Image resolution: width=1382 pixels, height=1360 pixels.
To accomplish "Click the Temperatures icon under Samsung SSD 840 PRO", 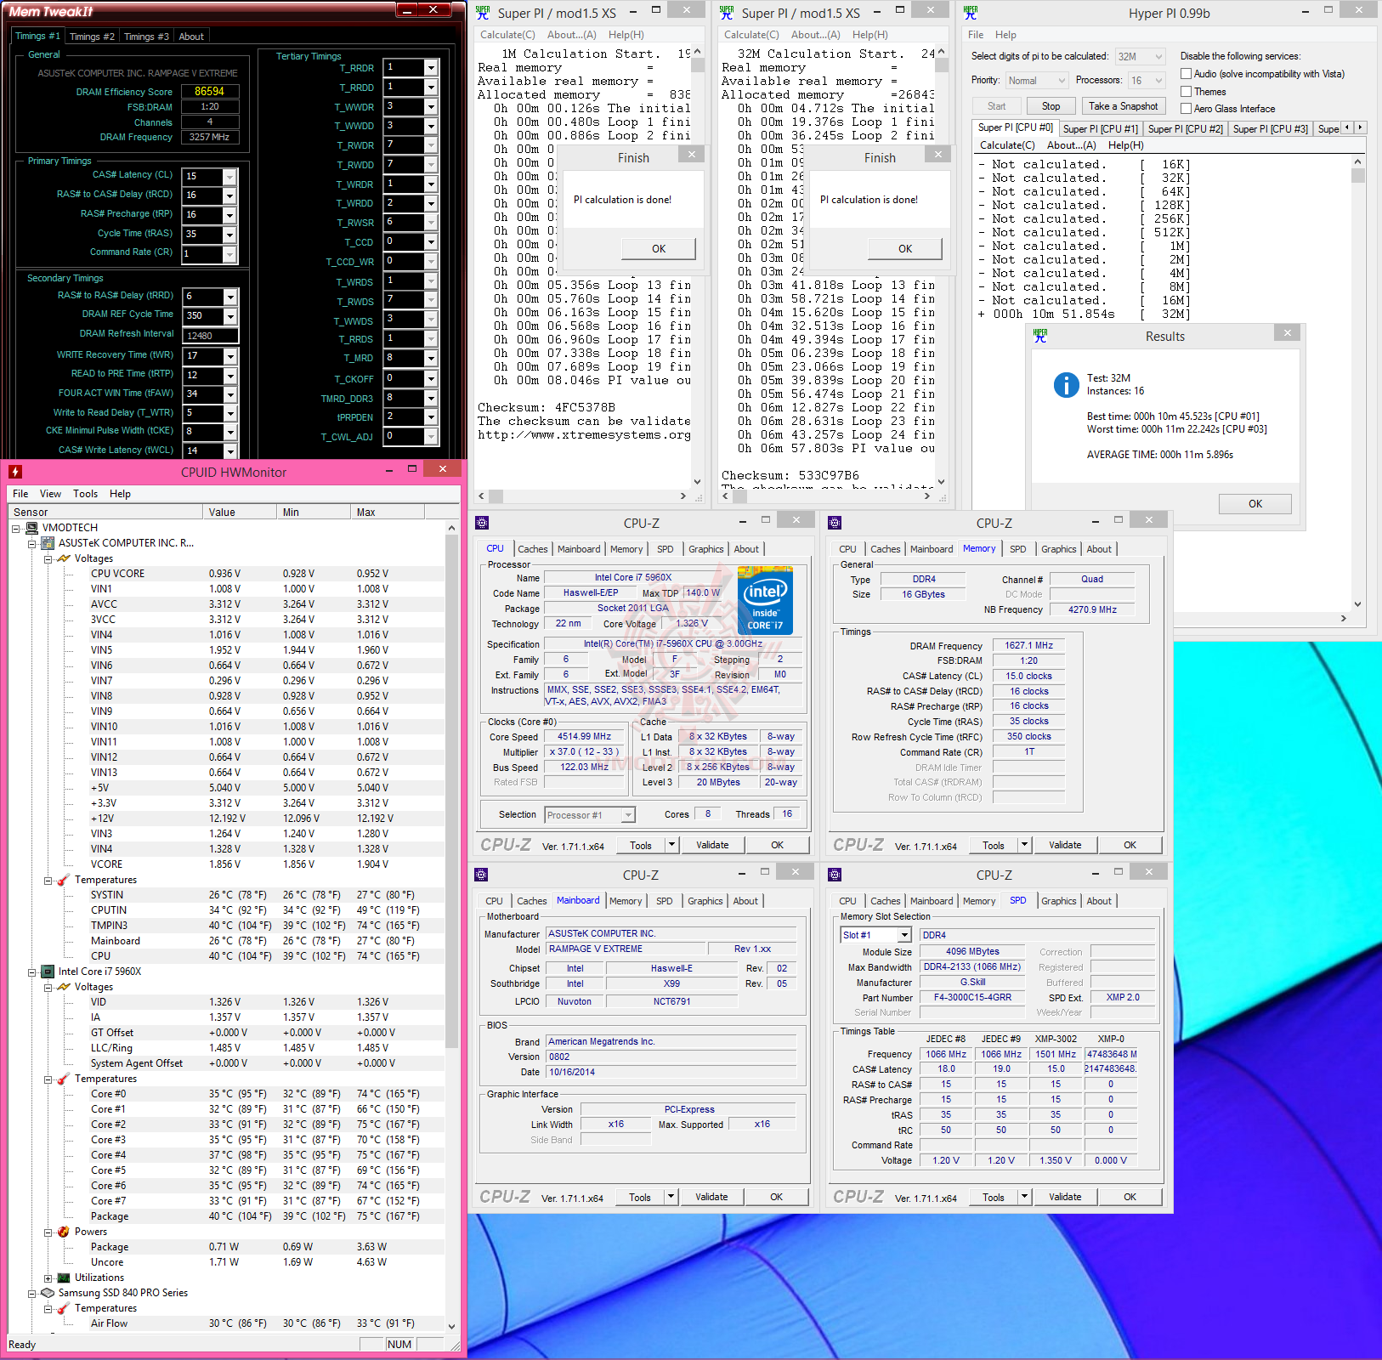I will coord(64,1308).
